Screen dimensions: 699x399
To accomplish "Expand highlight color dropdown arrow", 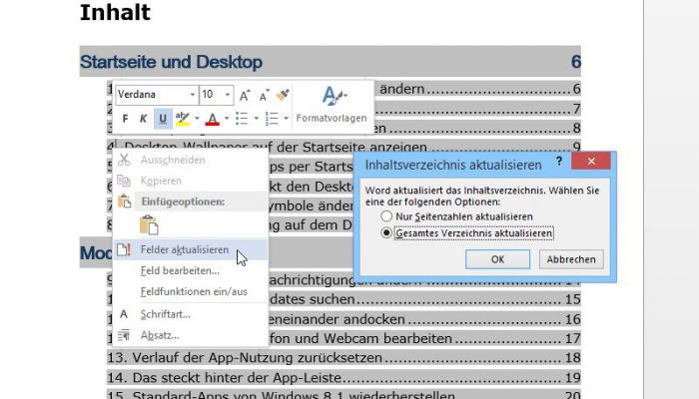I will coord(197,119).
